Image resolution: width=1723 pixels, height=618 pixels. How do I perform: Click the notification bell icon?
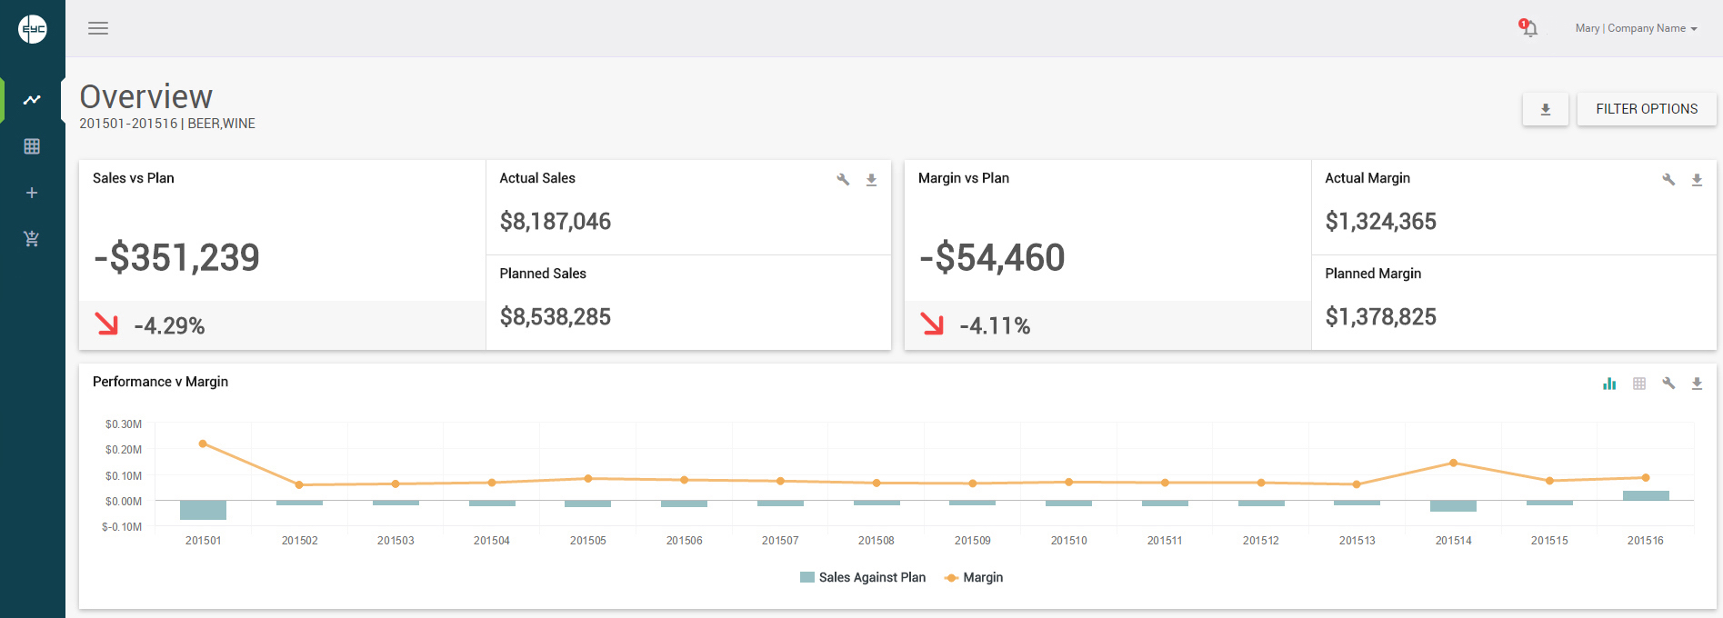(x=1529, y=28)
